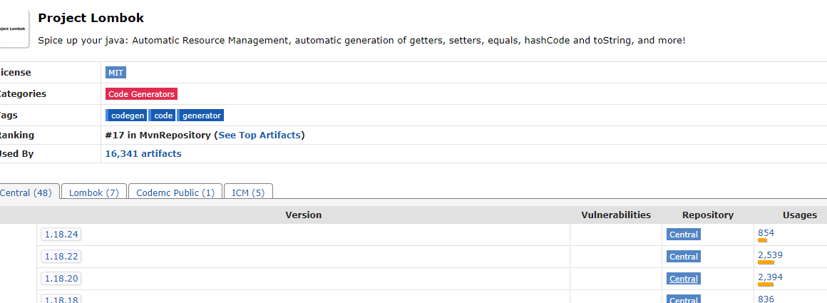
Task: Click the Vulnerabilities column header
Action: 616,215
